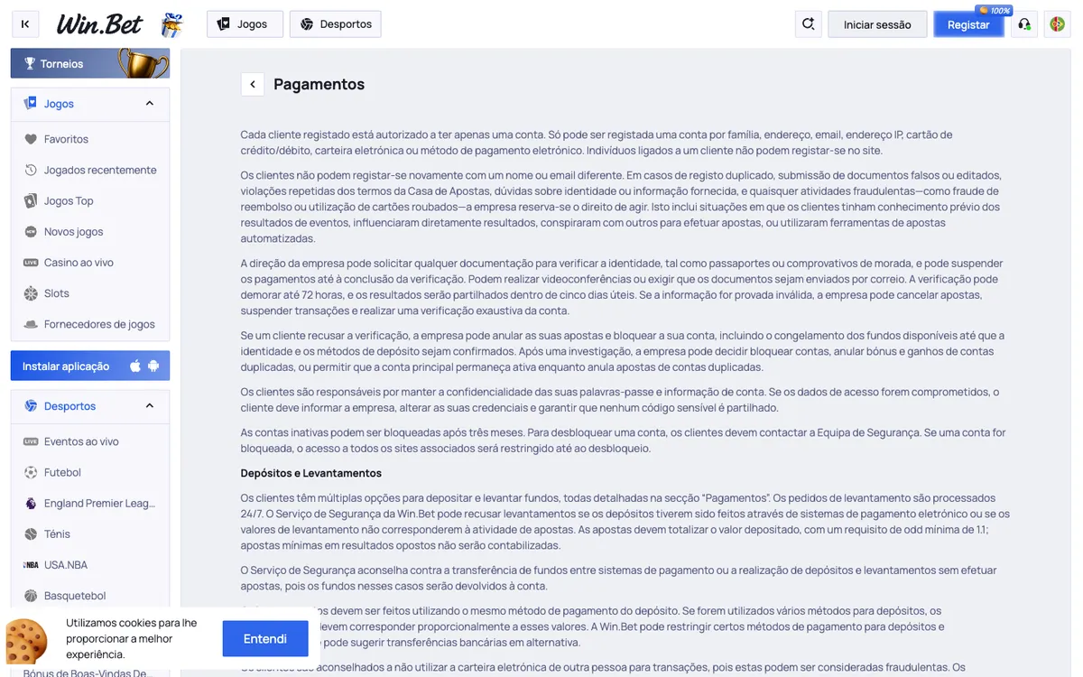Click the heart icon next to Favoritos
The image size is (1083, 677).
point(31,139)
